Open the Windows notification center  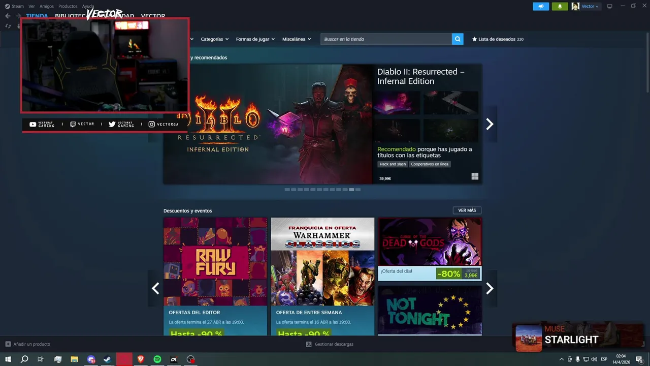pos(640,359)
